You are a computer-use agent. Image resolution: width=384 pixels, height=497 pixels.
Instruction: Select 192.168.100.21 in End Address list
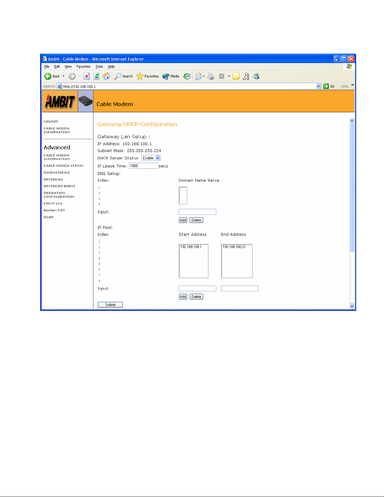(x=234, y=247)
